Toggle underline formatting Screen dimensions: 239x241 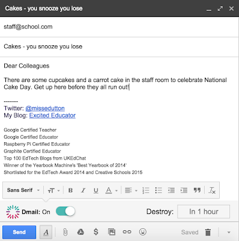coord(96,190)
